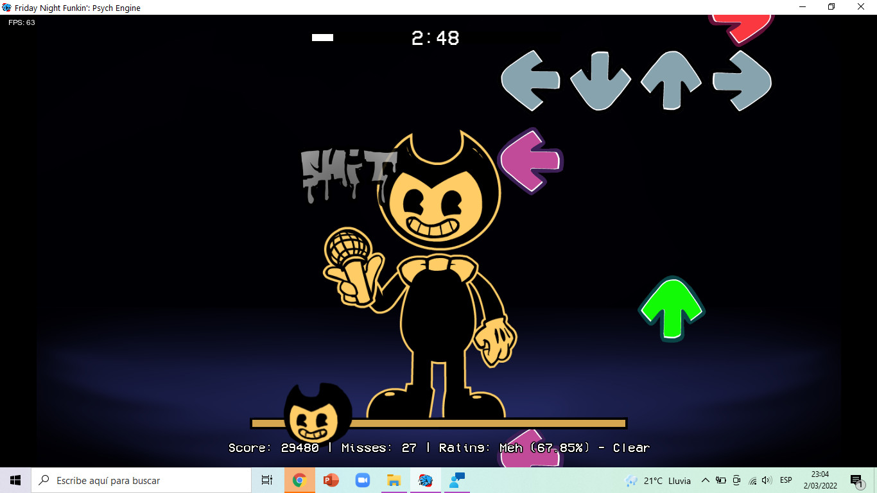Click the gray up arrow receptor
Screen dimensions: 877x493
[x=671, y=80]
